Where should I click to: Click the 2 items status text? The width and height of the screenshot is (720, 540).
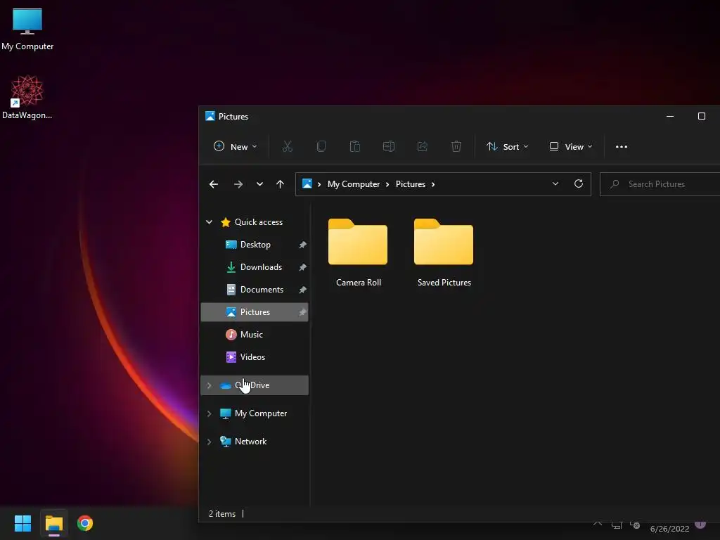[222, 514]
